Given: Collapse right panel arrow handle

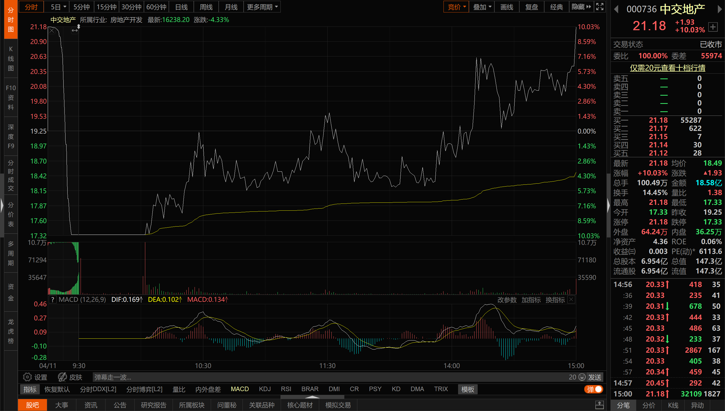Looking at the screenshot, I should [x=608, y=205].
